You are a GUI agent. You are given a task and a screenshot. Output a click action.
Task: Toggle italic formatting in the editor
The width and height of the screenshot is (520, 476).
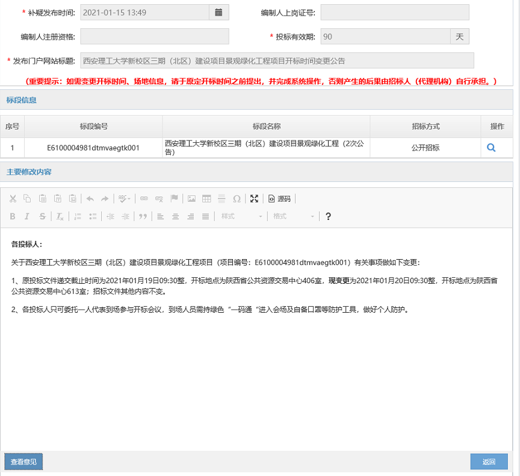click(27, 216)
